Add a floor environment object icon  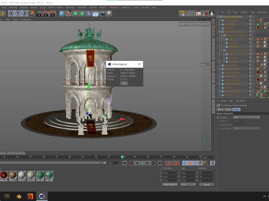click(x=95, y=13)
